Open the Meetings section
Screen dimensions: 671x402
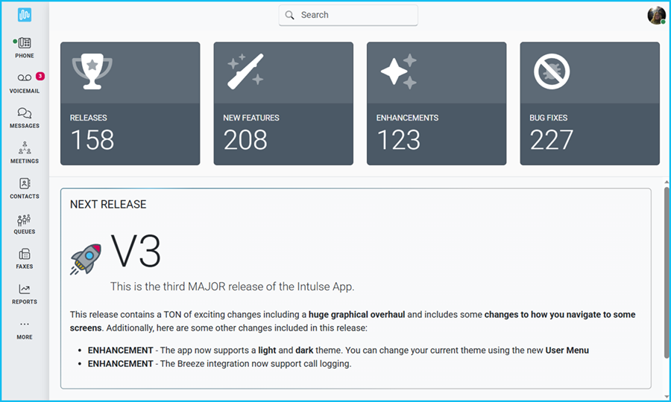coord(25,152)
